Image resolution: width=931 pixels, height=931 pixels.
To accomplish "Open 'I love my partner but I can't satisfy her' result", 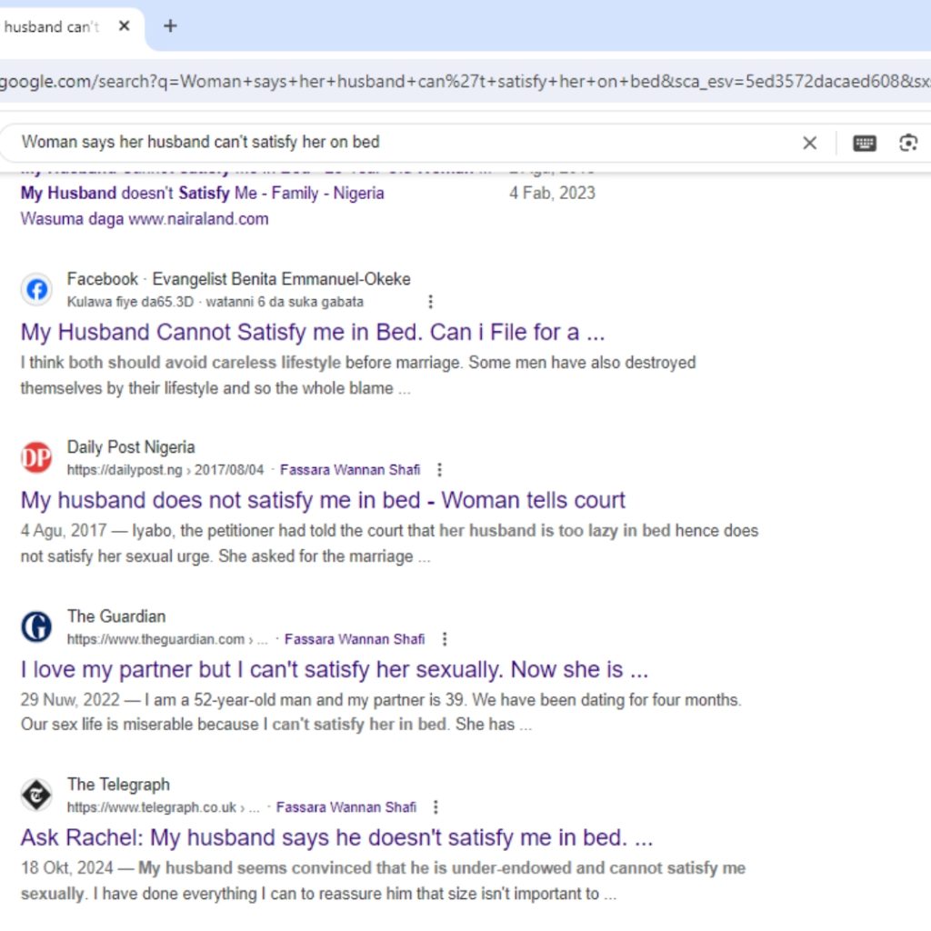I will (335, 669).
